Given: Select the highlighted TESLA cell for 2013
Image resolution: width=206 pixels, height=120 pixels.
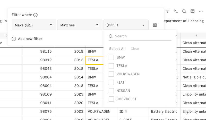Looking at the screenshot, I should point(95,60).
